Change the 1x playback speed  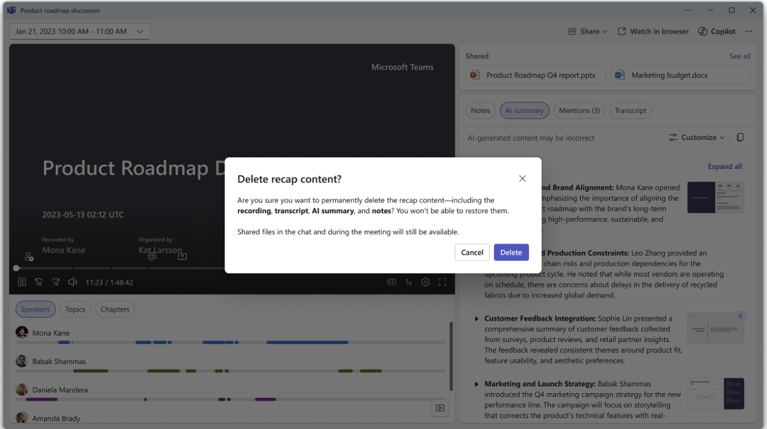408,282
